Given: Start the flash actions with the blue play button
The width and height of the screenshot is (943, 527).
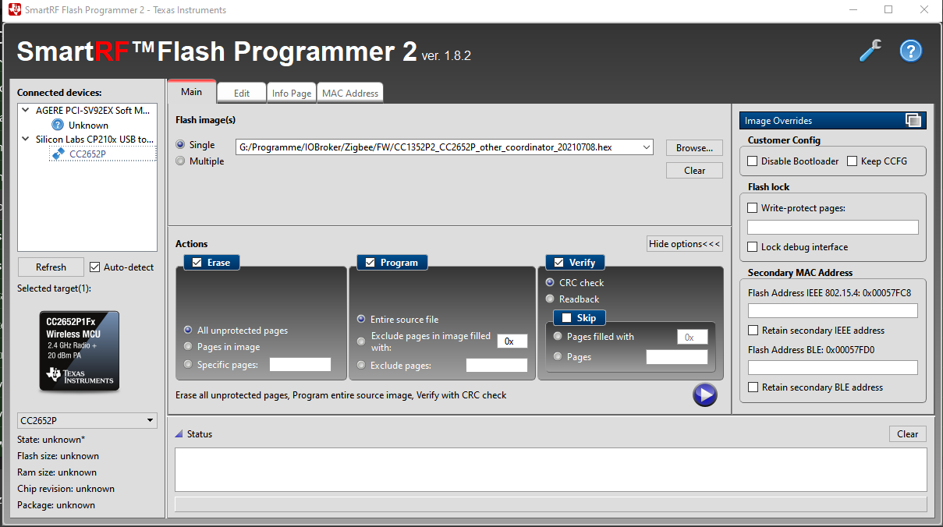Looking at the screenshot, I should pyautogui.click(x=704, y=394).
